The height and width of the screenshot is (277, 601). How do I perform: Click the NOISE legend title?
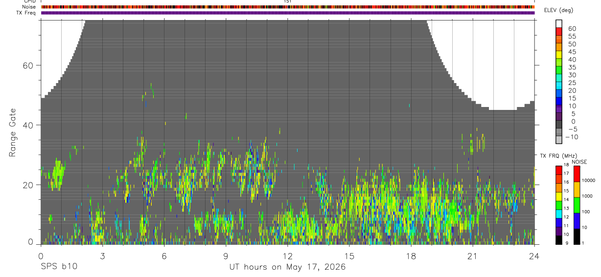tap(579, 162)
